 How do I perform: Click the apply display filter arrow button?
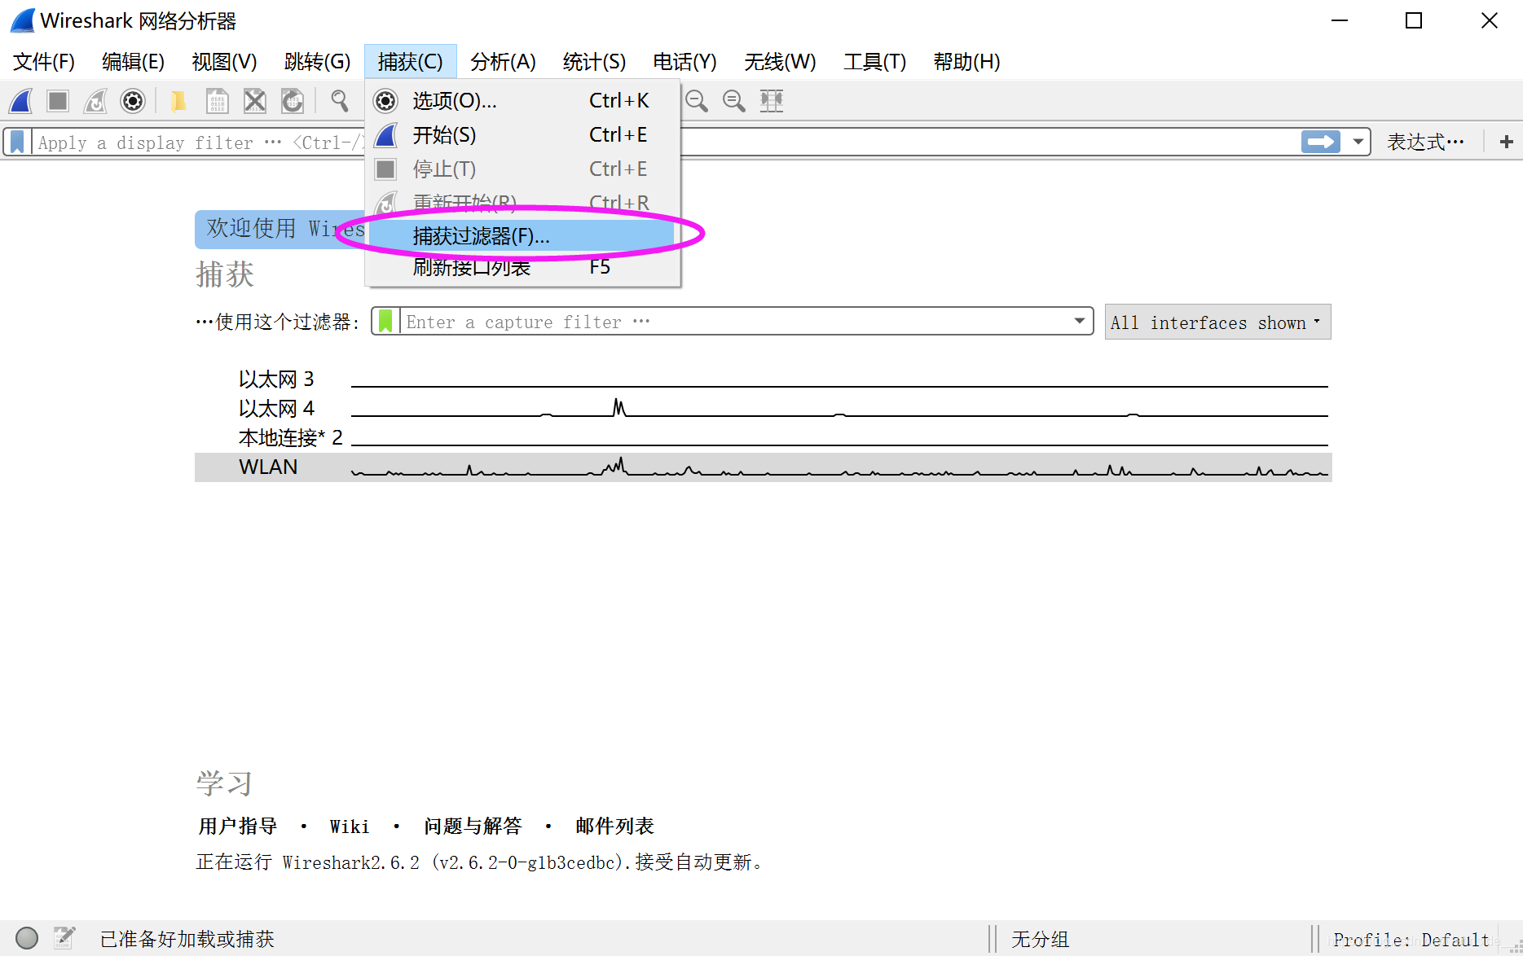point(1321,142)
